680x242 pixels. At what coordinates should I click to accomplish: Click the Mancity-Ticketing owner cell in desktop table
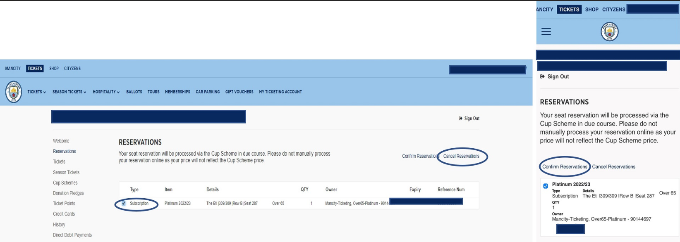pos(357,204)
